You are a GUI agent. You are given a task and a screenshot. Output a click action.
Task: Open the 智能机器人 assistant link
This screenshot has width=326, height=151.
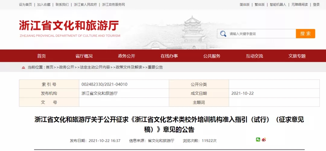[x=278, y=5]
